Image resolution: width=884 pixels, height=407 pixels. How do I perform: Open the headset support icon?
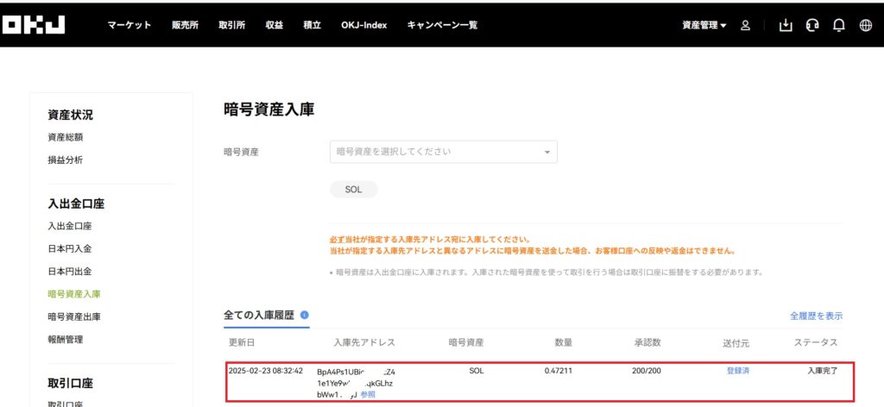point(811,25)
